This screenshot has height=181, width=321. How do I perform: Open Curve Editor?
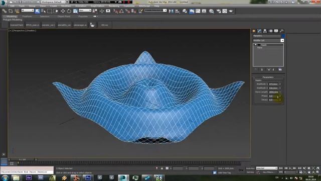coord(198,11)
